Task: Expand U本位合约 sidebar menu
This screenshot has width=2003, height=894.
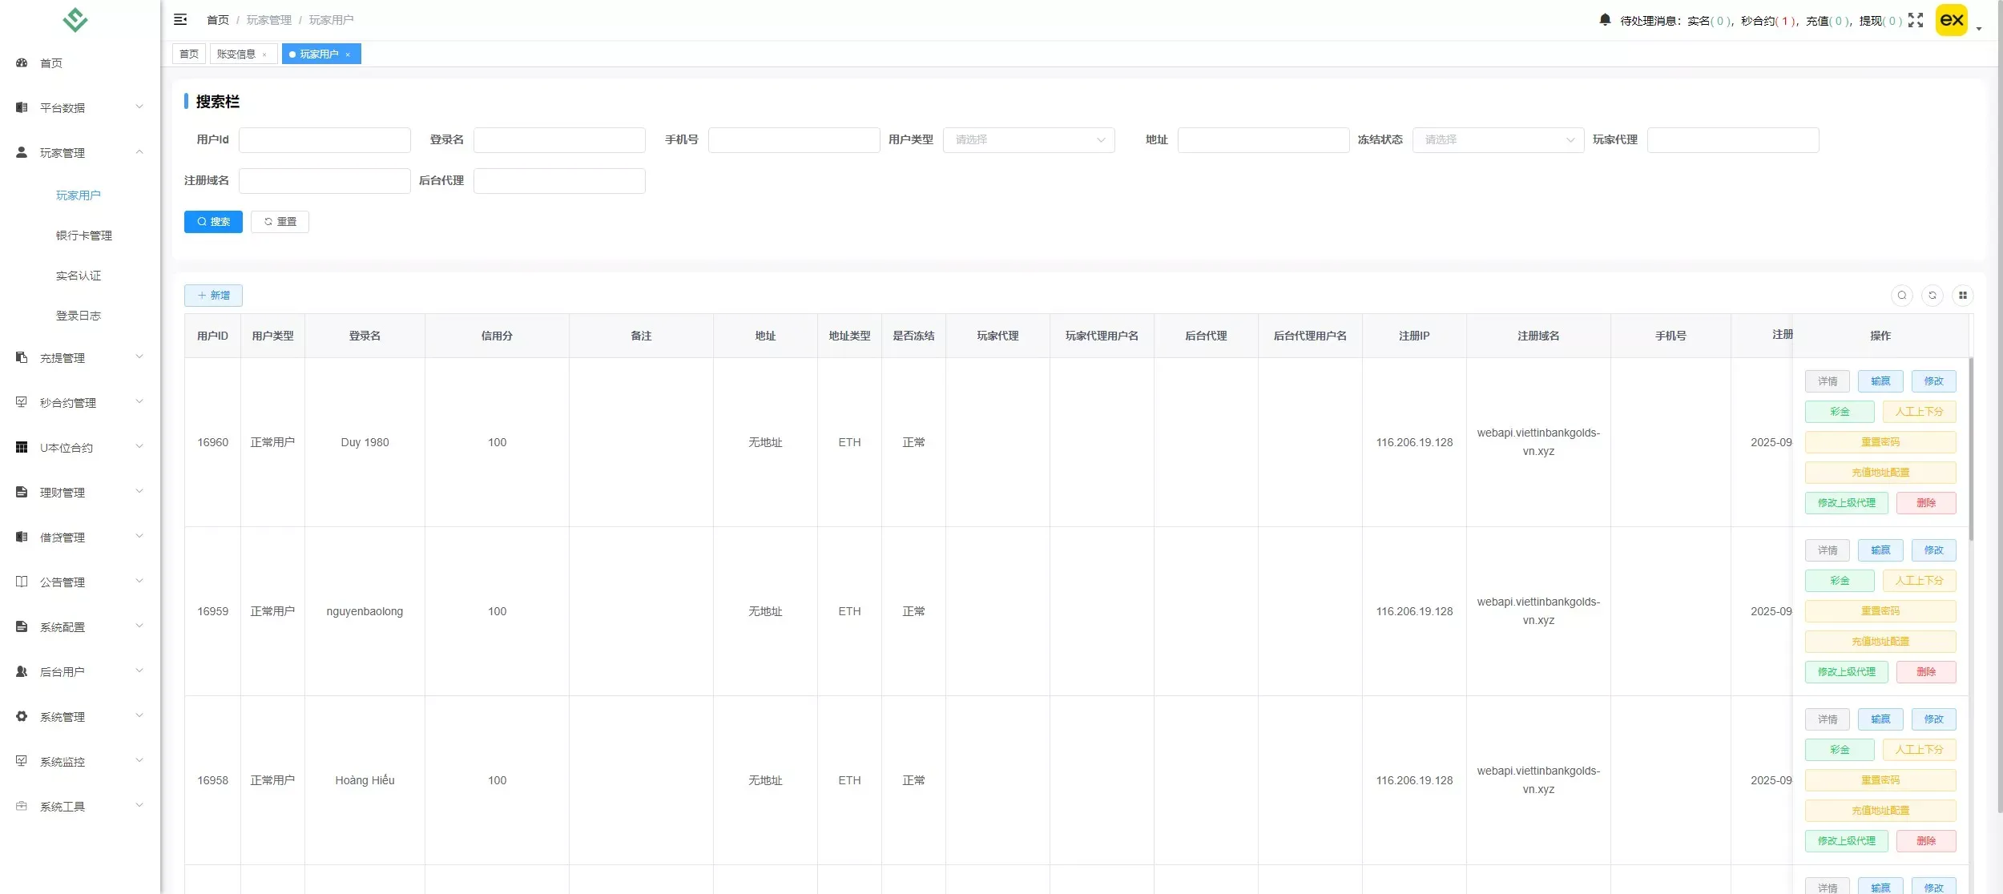Action: [x=80, y=447]
